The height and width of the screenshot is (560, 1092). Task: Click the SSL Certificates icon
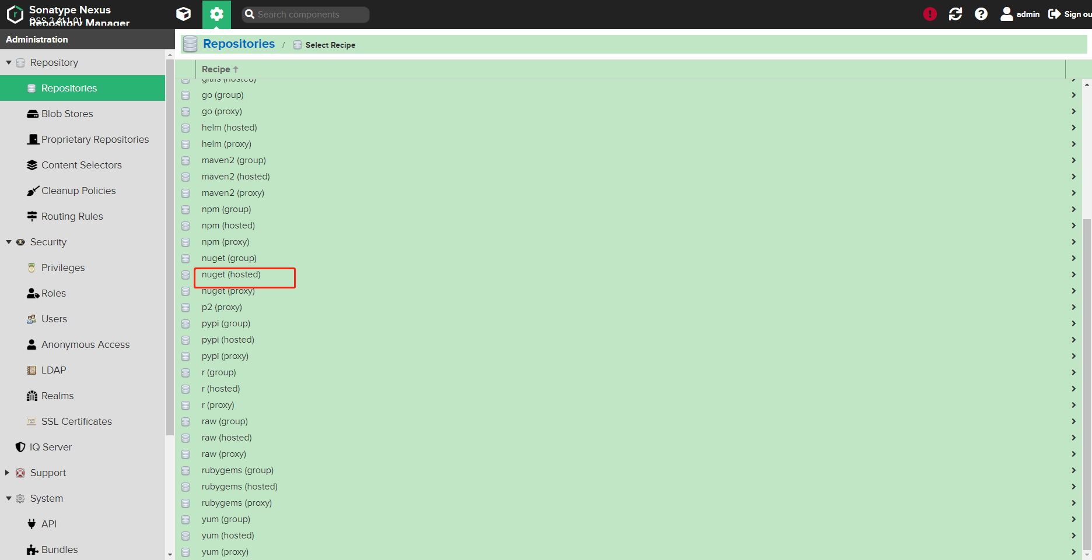(32, 421)
